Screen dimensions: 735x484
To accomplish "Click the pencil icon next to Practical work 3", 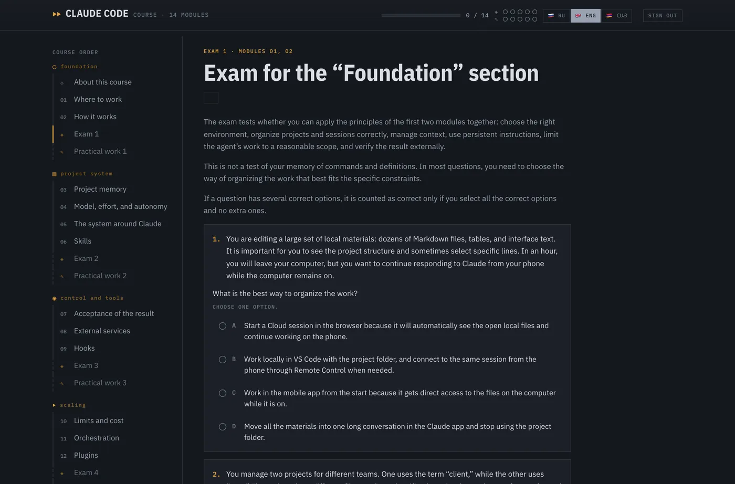I will [x=62, y=384].
